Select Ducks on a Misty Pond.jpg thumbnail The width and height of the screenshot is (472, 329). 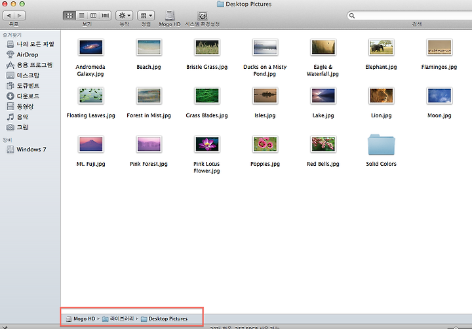click(265, 47)
